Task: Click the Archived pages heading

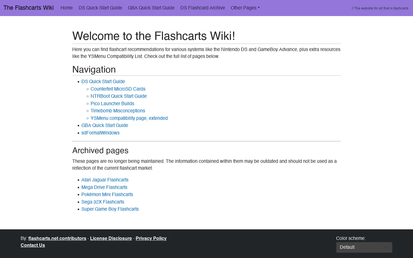Action: point(100,150)
